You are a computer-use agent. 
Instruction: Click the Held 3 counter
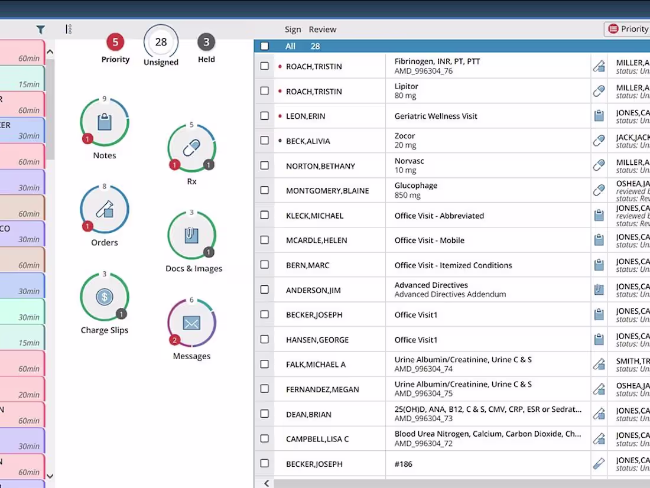206,42
